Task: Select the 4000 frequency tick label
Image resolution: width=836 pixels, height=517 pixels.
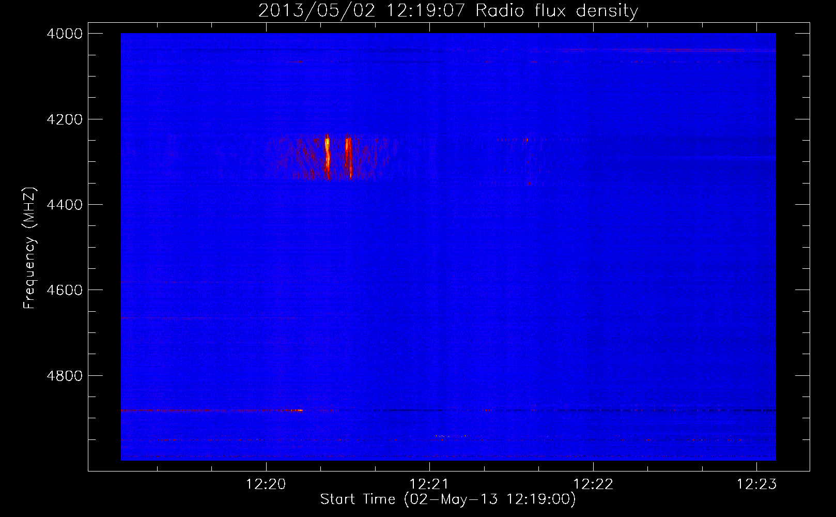Action: [65, 34]
